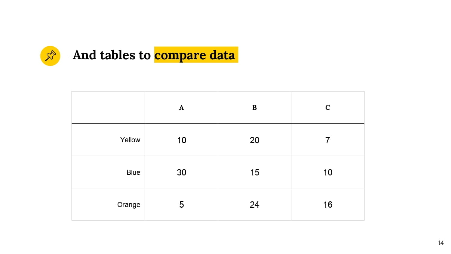451x254 pixels.
Task: Click the empty top-left table cell
Action: tap(108, 107)
